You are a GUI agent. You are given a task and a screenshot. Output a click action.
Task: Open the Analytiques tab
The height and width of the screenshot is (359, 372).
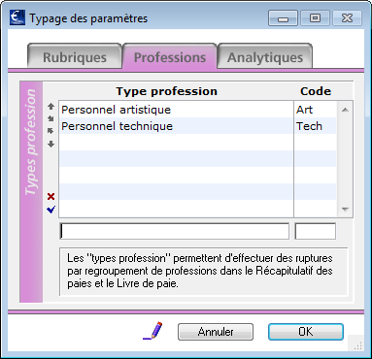[x=265, y=56]
